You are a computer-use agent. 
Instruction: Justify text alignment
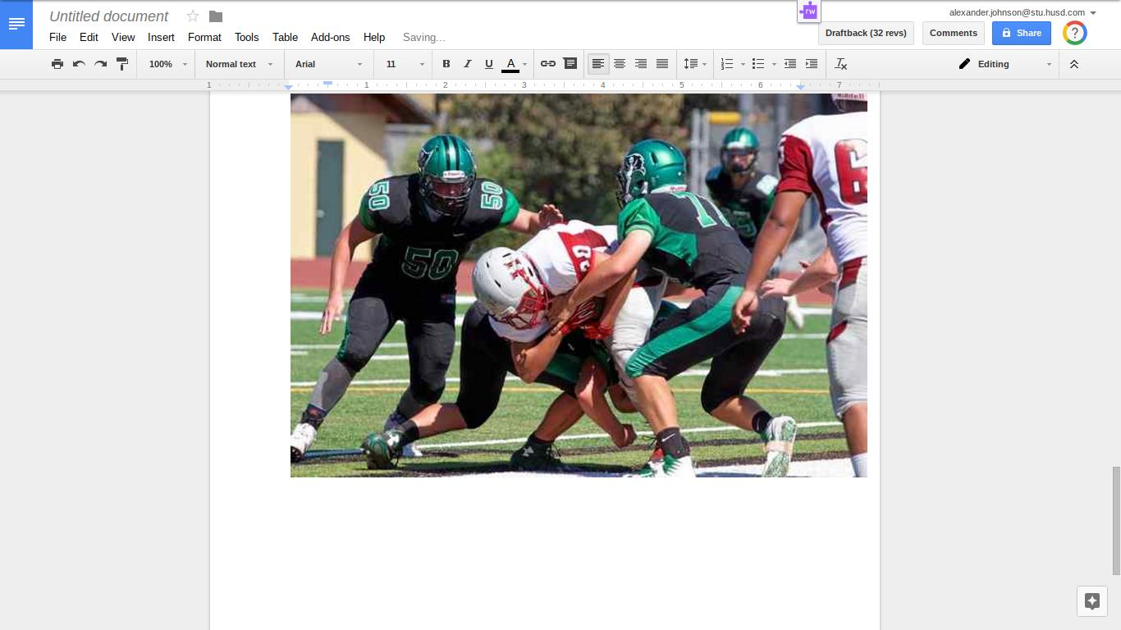pos(662,64)
